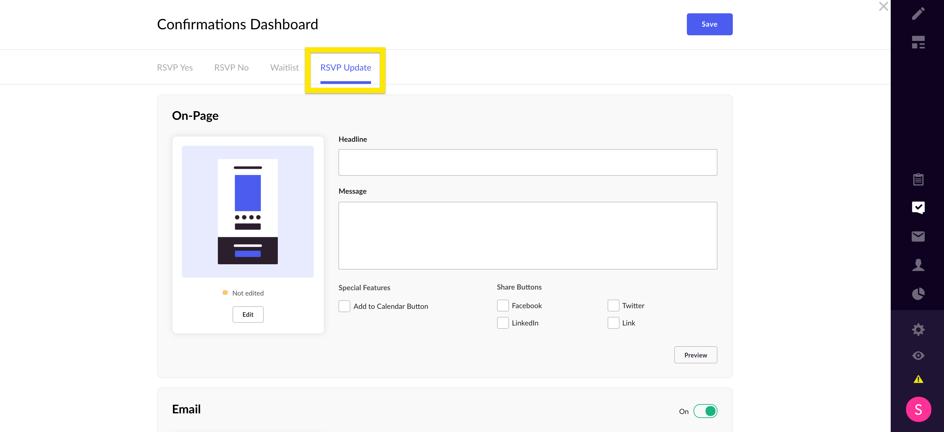This screenshot has height=432, width=944.
Task: Focus the Message text area
Action: tap(527, 235)
